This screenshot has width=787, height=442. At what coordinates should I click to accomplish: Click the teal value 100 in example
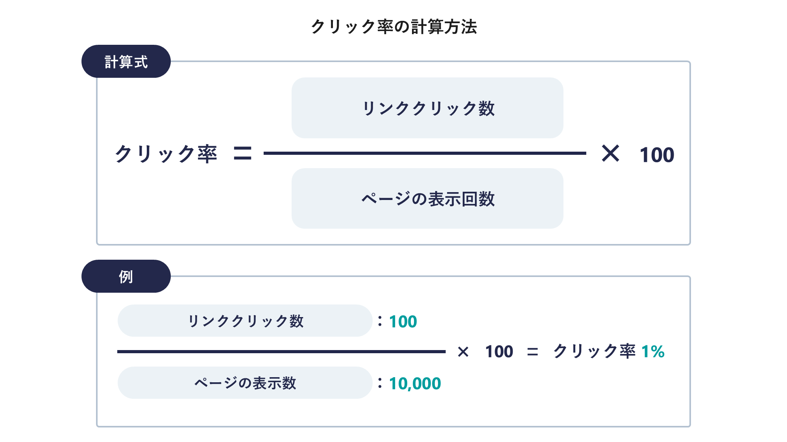[x=403, y=321]
